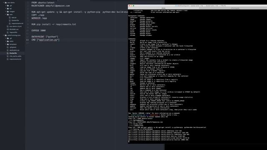This screenshot has height=150, width=267.
Task: Switch to the active left terminal tab
Action: (164, 8)
